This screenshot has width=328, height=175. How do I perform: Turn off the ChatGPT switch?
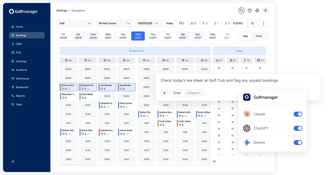click(298, 128)
